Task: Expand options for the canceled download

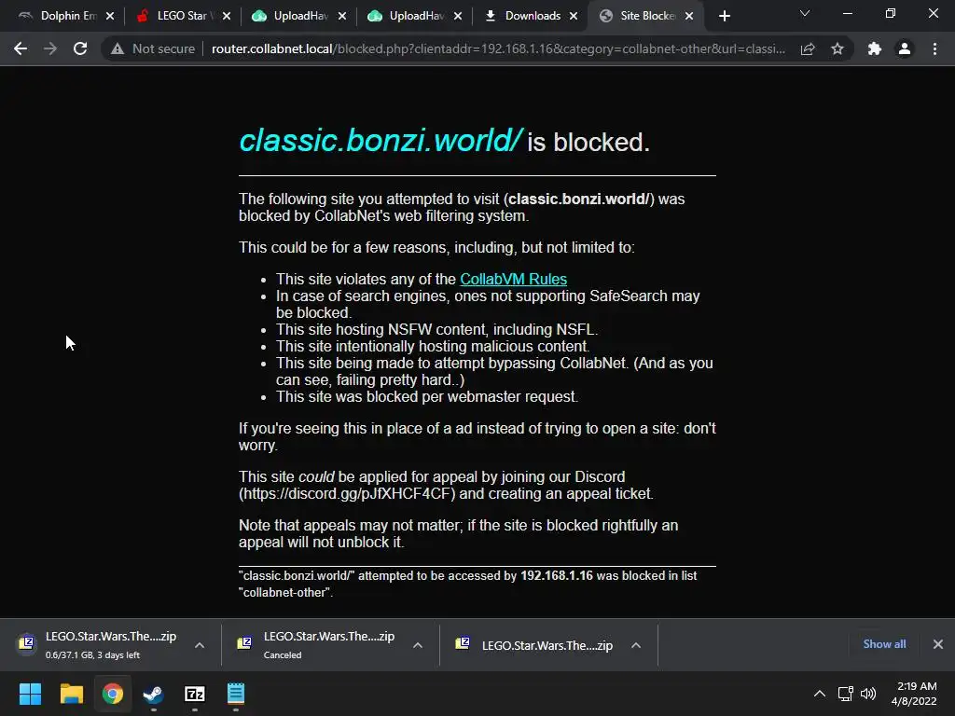Action: [417, 645]
